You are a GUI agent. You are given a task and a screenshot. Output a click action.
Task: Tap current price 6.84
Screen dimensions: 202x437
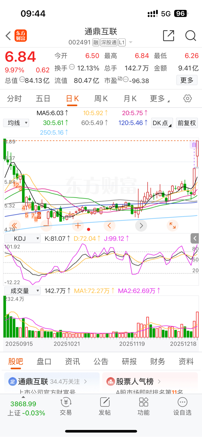[20, 57]
